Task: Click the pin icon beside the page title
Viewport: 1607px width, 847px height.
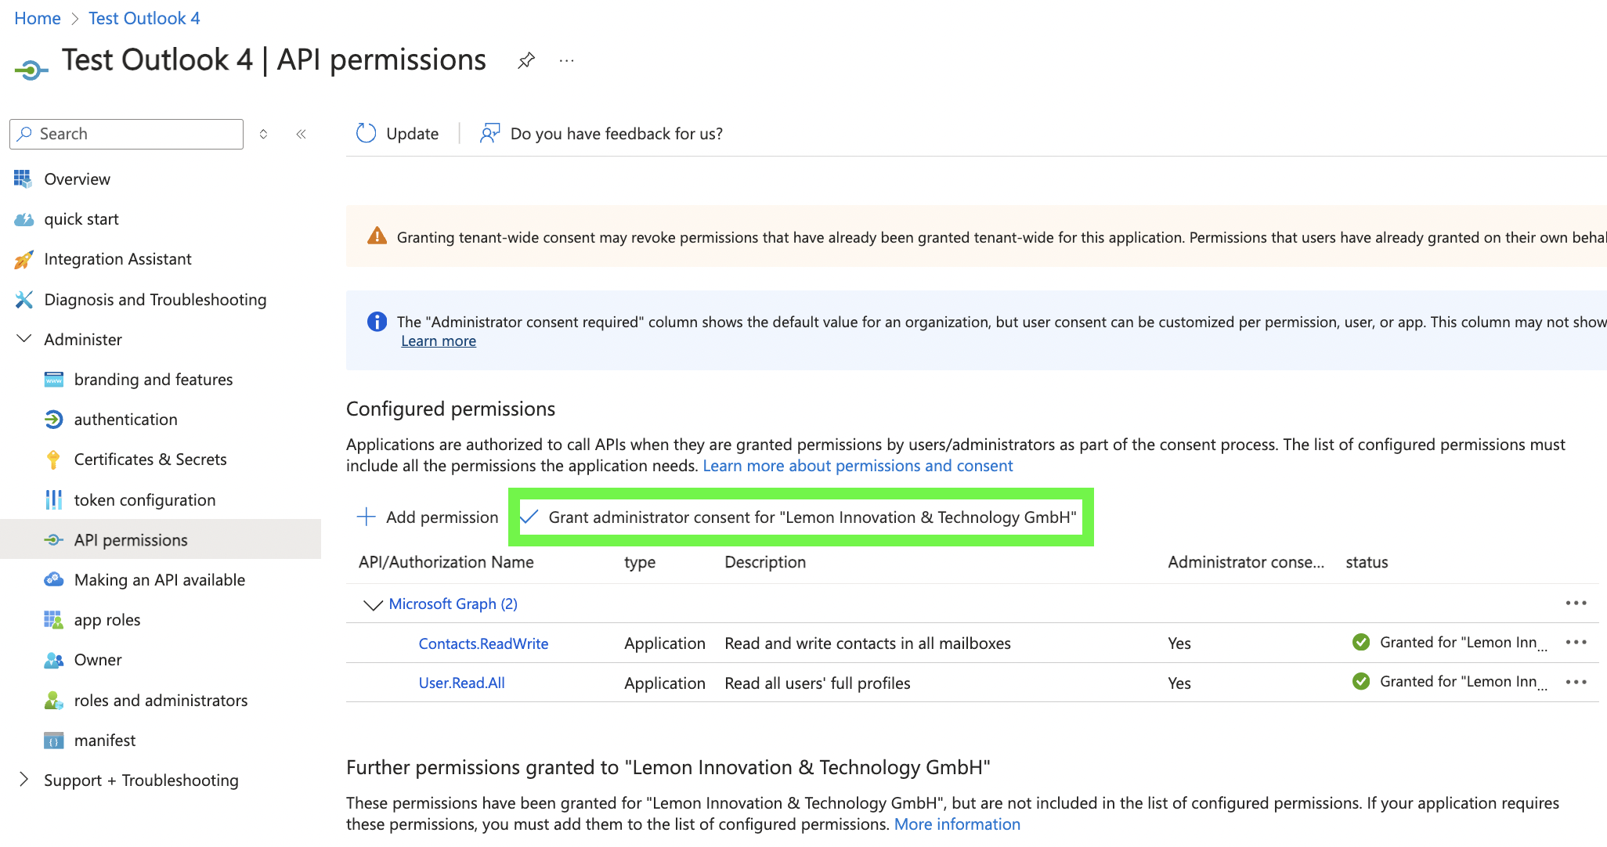Action: [526, 60]
